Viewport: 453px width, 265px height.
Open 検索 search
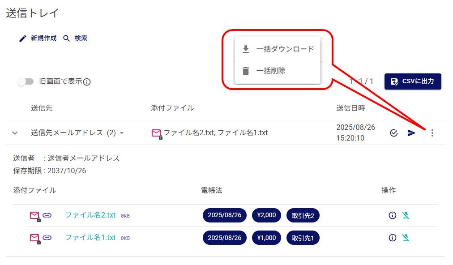pos(75,38)
